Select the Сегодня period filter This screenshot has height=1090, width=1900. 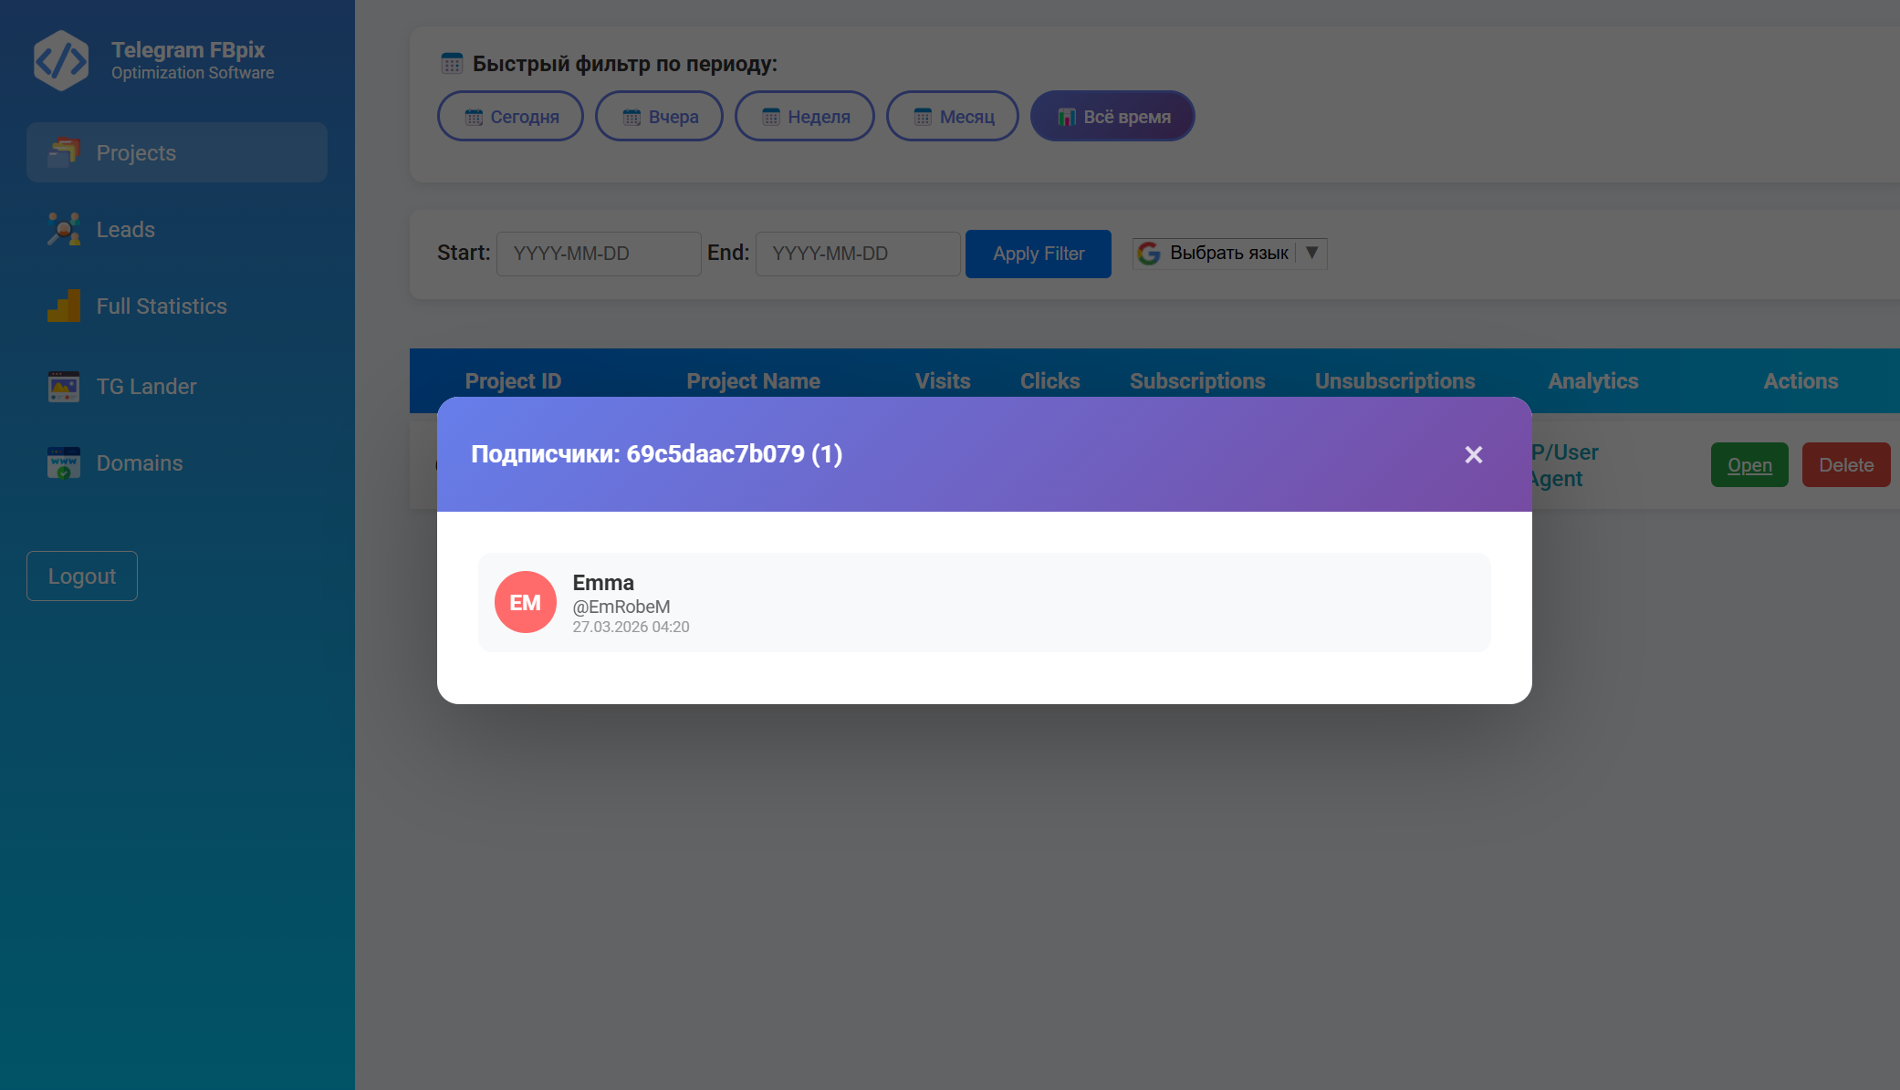pos(510,117)
